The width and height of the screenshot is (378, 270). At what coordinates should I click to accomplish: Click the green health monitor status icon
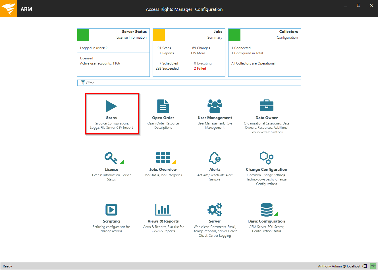coord(373,266)
